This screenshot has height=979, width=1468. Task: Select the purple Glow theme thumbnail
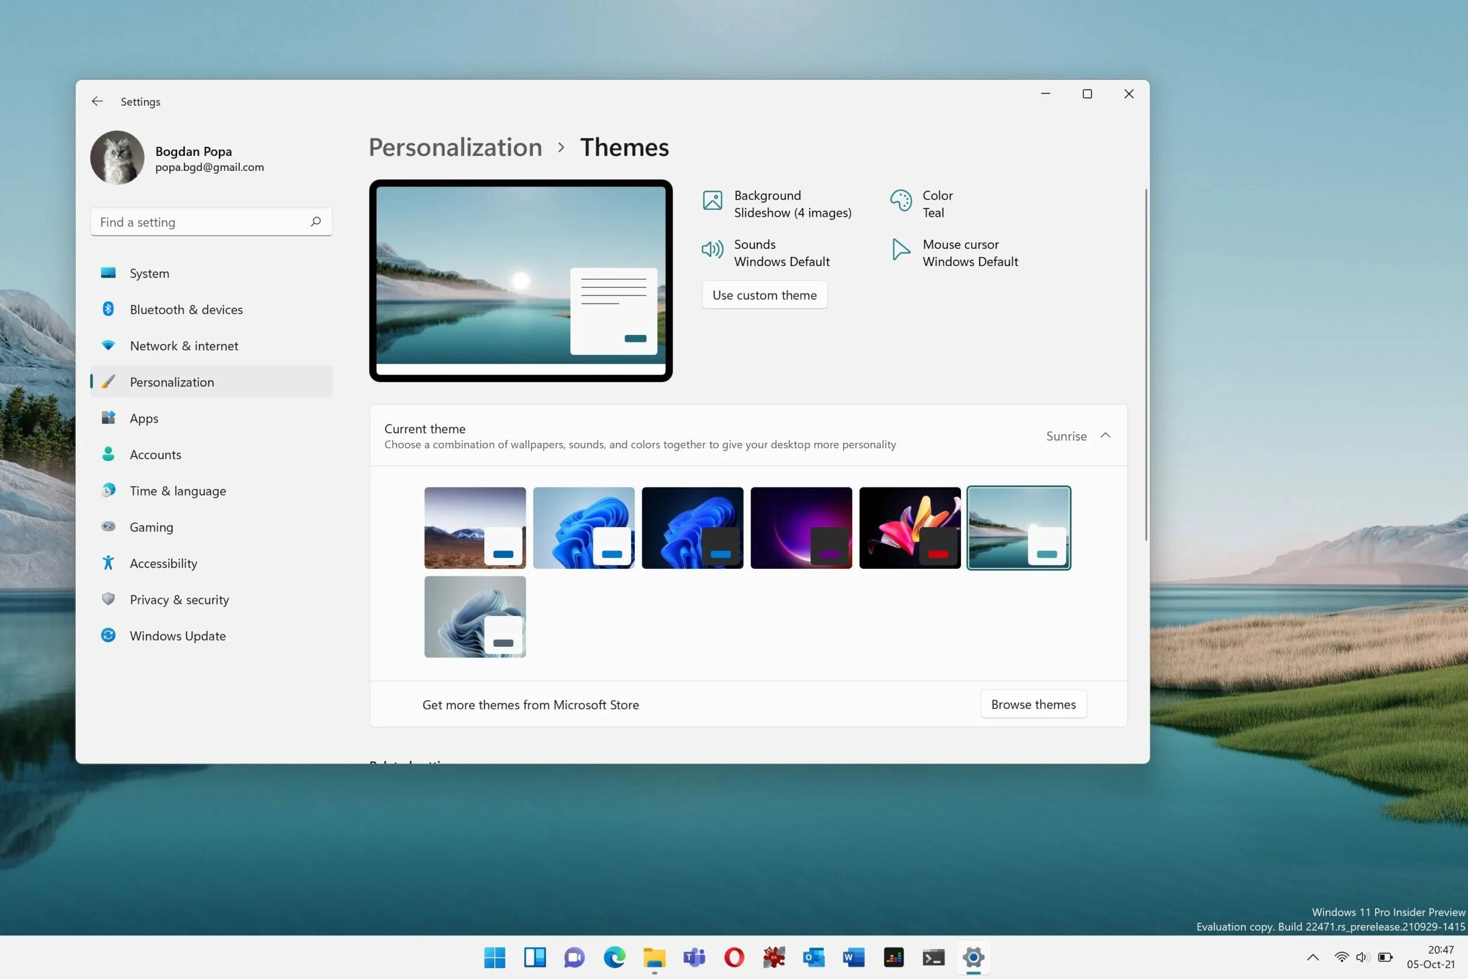pyautogui.click(x=801, y=528)
